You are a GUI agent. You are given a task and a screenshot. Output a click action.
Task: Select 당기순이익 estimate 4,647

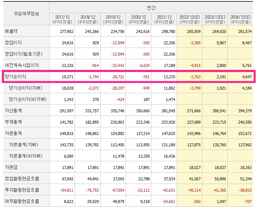click(247, 77)
